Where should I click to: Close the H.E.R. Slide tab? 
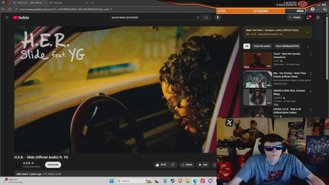tap(46, 3)
